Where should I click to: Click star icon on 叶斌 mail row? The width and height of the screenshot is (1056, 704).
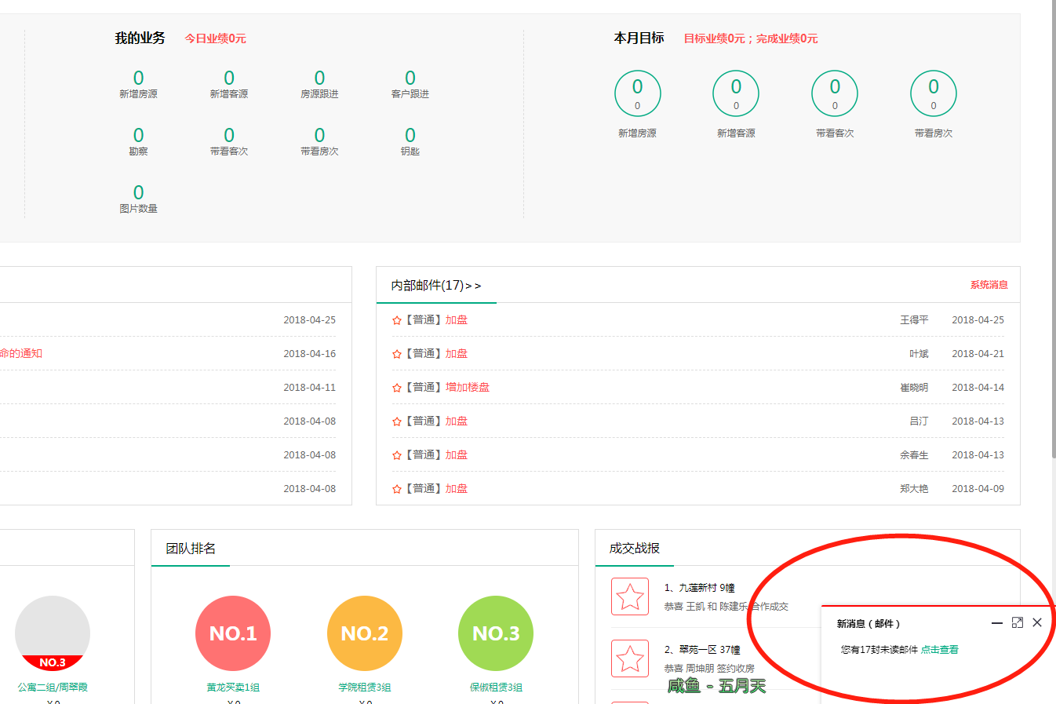(396, 354)
